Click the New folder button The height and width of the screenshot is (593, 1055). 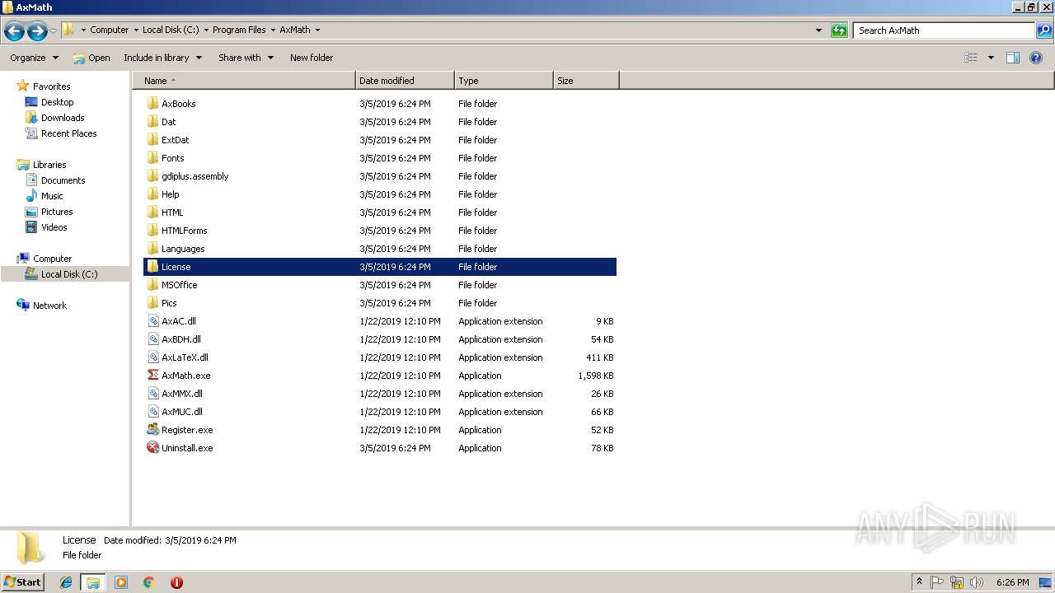click(x=312, y=58)
